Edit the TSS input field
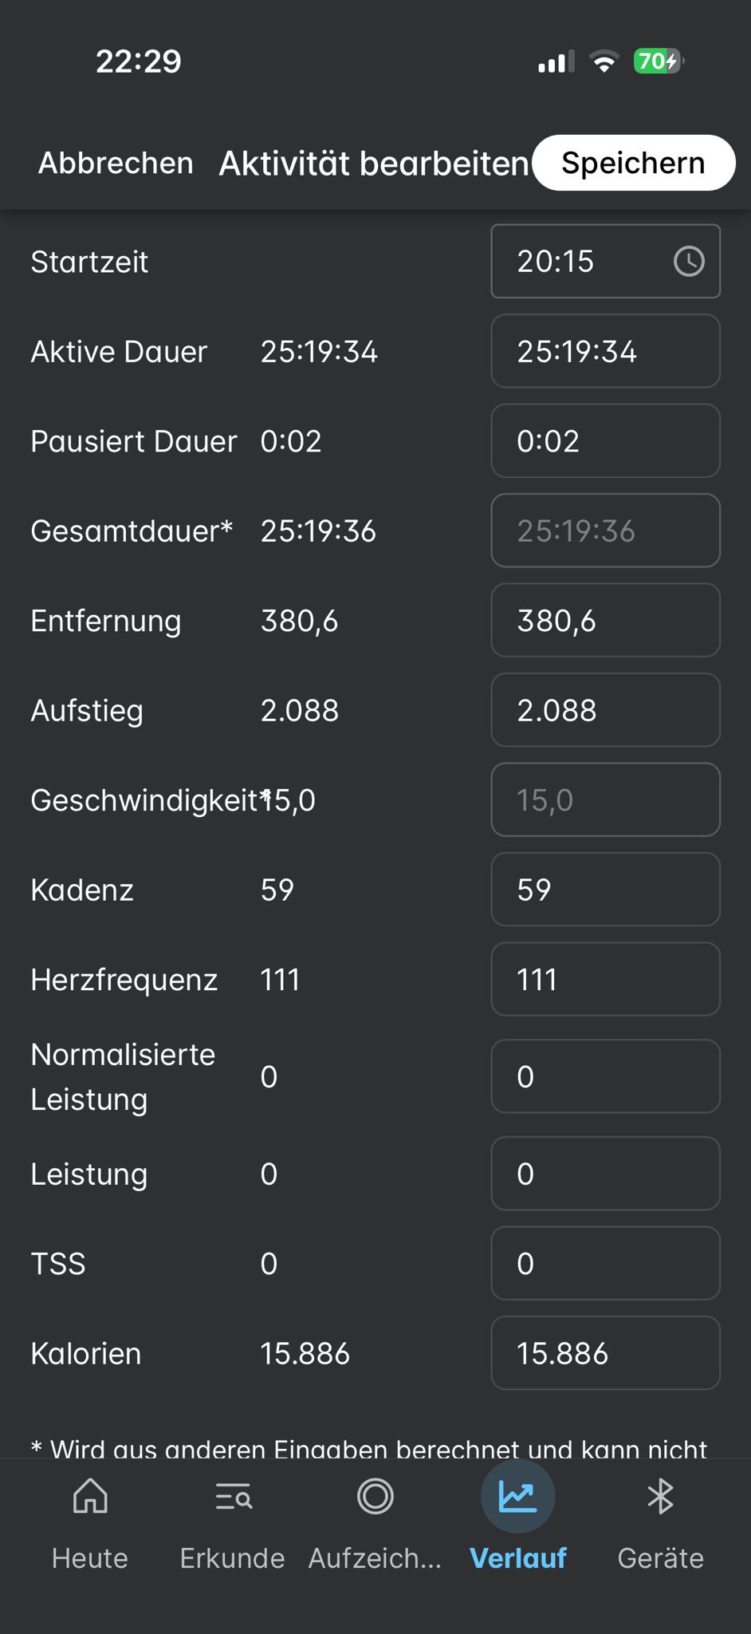This screenshot has width=751, height=1634. pos(606,1263)
